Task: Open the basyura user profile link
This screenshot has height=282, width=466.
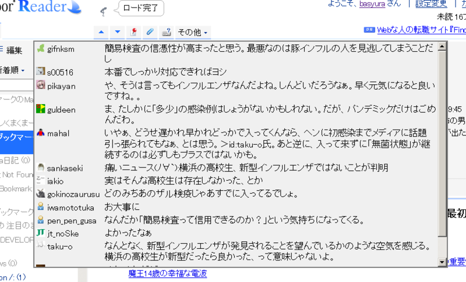Action: tap(372, 4)
